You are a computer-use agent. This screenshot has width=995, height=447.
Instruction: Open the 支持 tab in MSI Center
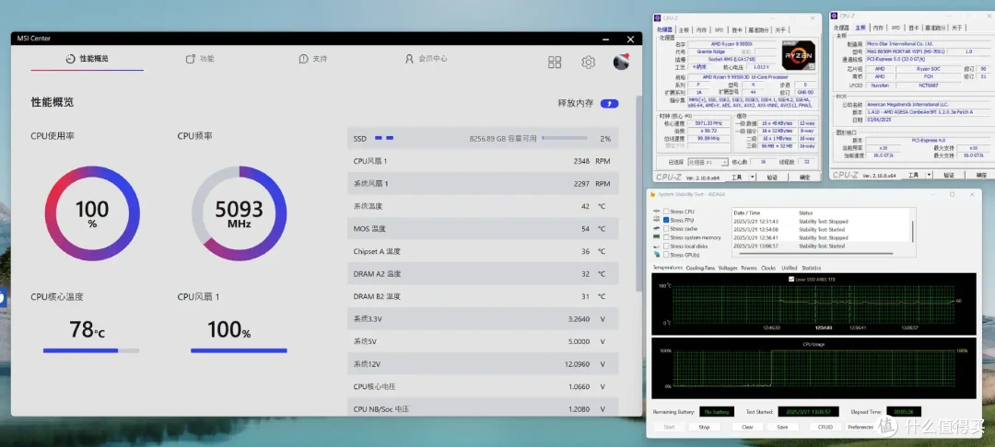coord(313,59)
